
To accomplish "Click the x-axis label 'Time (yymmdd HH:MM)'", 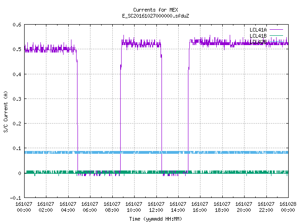I will [x=155, y=219].
